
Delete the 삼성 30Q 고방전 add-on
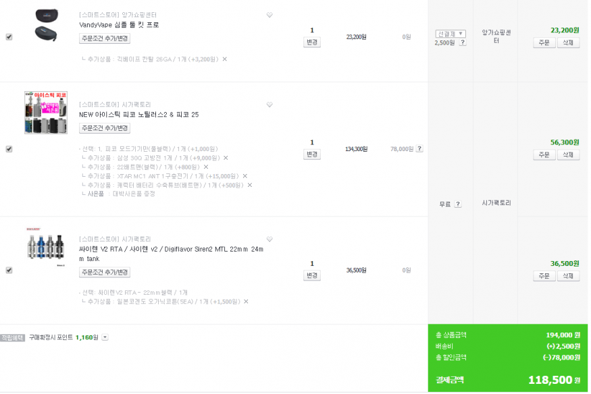[x=226, y=158]
